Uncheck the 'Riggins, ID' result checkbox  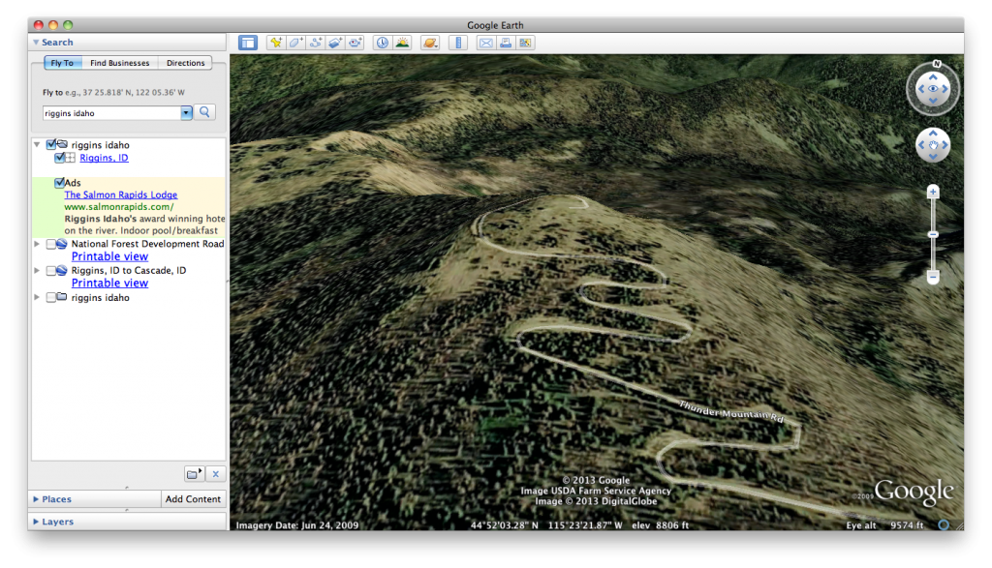pos(59,158)
